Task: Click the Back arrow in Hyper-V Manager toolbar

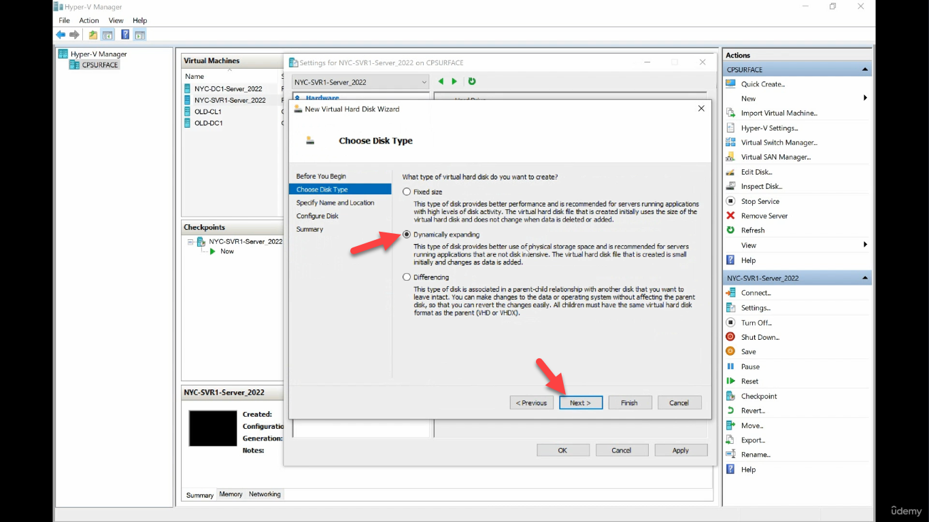Action: tap(61, 35)
